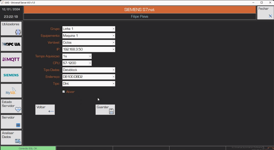Screen dimensions: 274x150
Task: Check Estado Servidor heartbeat status
Action: point(11,106)
